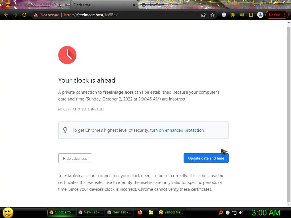Click the orange search tray icon
291x218 pixels.
(221, 213)
